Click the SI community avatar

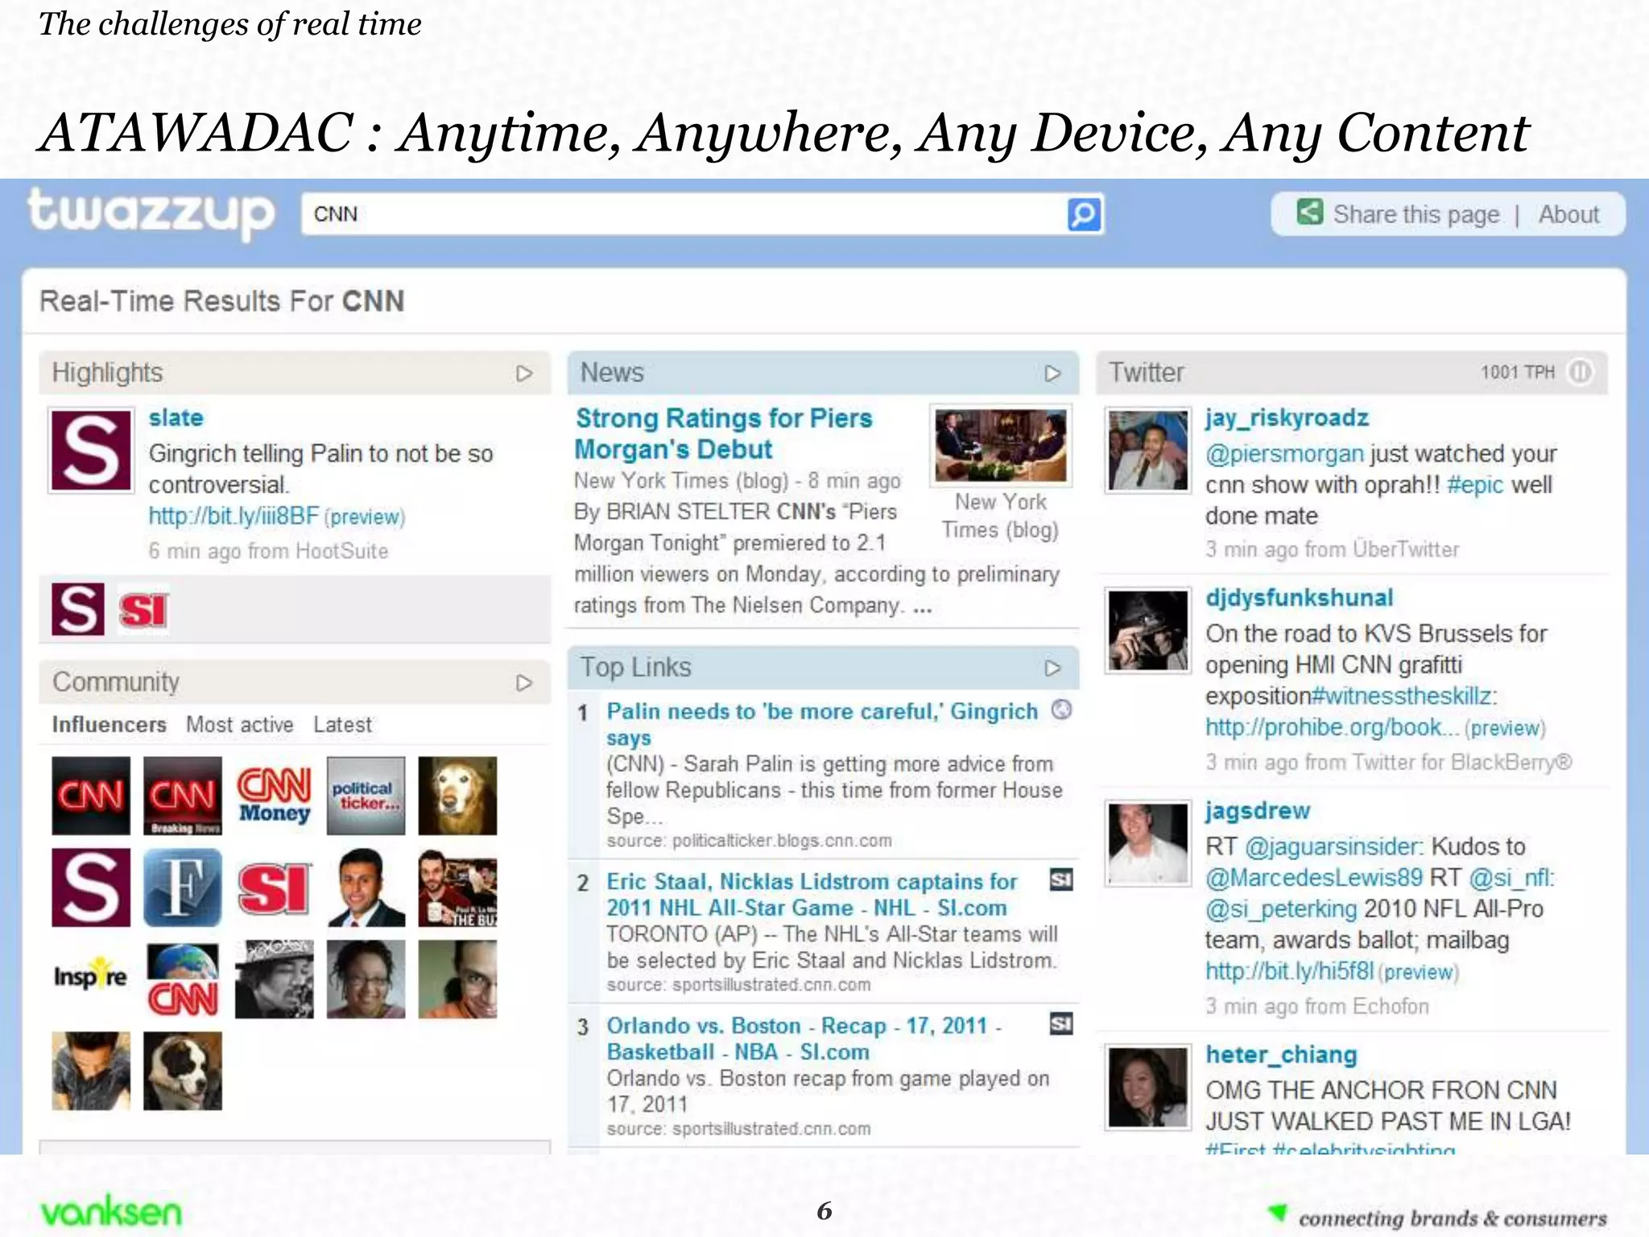coord(275,887)
